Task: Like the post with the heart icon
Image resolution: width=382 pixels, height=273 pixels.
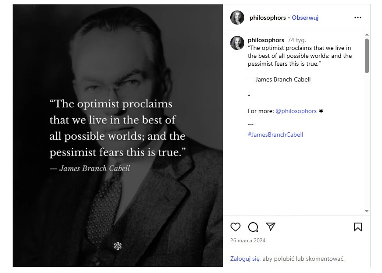Action: coord(236,227)
